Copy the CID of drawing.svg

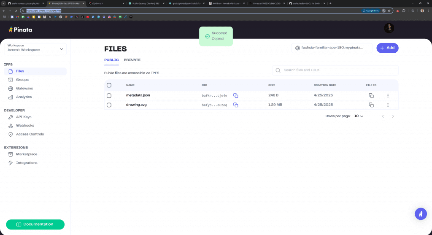pyautogui.click(x=236, y=105)
